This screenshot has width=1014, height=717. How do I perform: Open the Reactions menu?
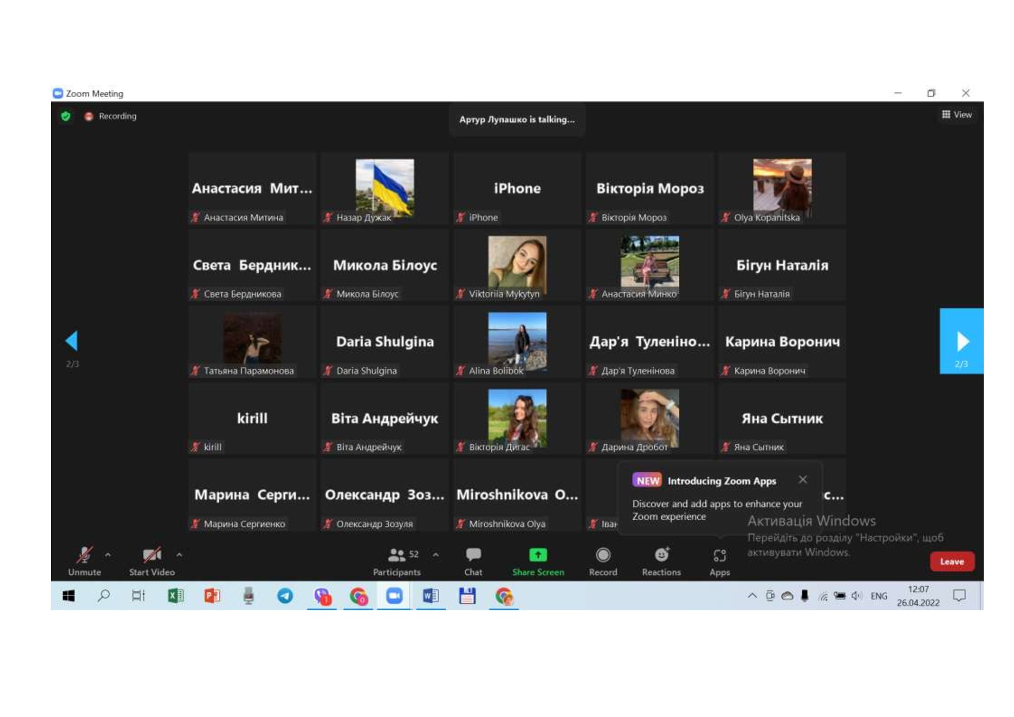[661, 555]
